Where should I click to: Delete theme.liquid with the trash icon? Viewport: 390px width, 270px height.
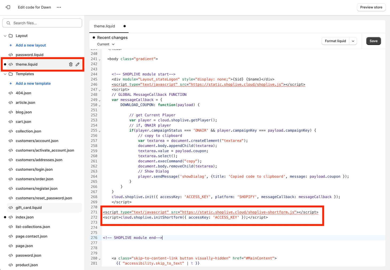pyautogui.click(x=71, y=64)
